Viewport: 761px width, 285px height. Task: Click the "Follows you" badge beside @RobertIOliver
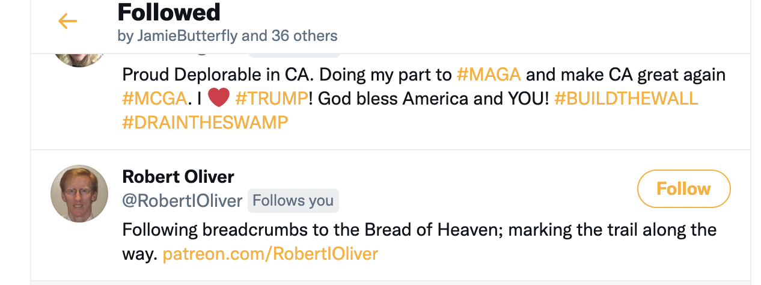pos(293,201)
